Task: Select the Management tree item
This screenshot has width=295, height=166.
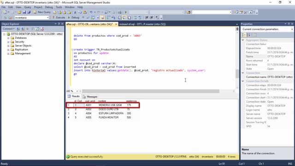Action: tap(23, 53)
